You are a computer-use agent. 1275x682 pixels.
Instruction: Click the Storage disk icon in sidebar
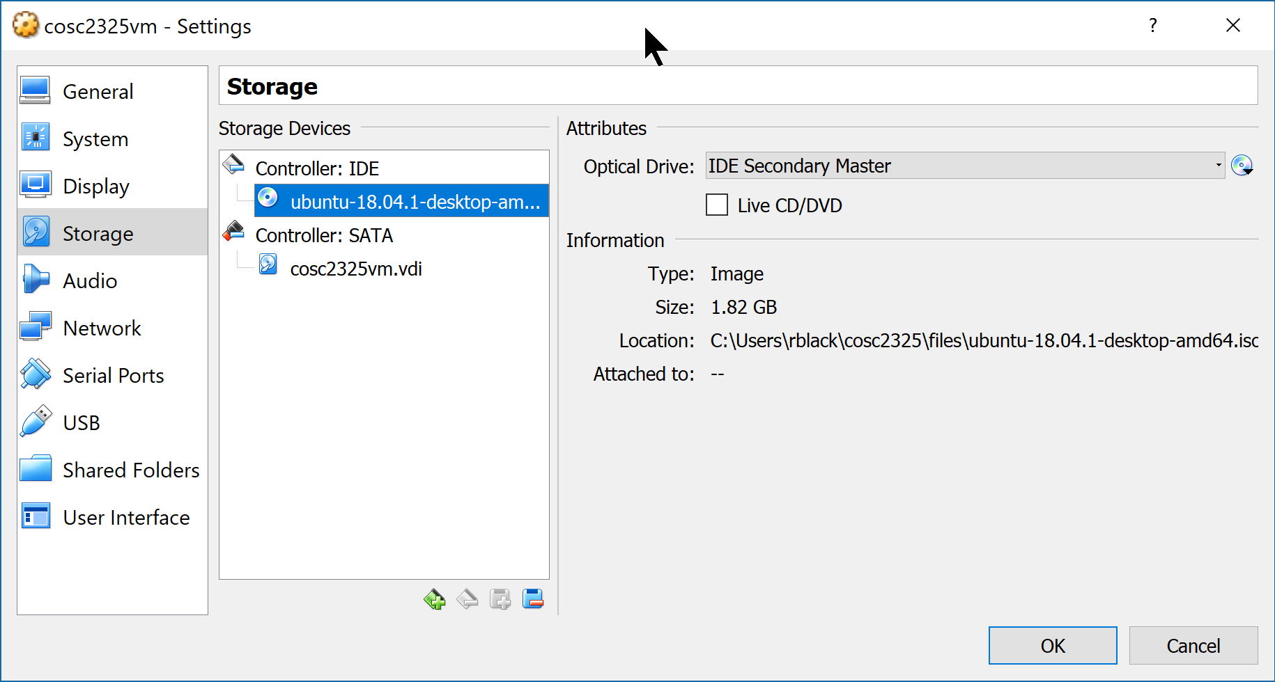pyautogui.click(x=36, y=232)
